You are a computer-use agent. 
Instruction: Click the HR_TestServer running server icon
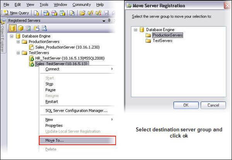click(31, 58)
